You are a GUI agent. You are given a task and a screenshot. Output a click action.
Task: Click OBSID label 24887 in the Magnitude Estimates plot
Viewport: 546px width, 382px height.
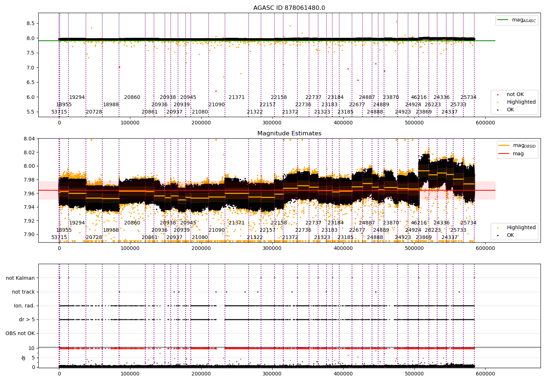pos(367,223)
